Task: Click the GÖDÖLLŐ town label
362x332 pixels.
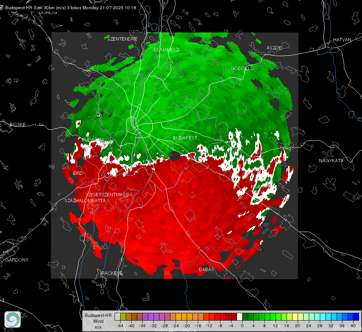Action: [x=242, y=68]
